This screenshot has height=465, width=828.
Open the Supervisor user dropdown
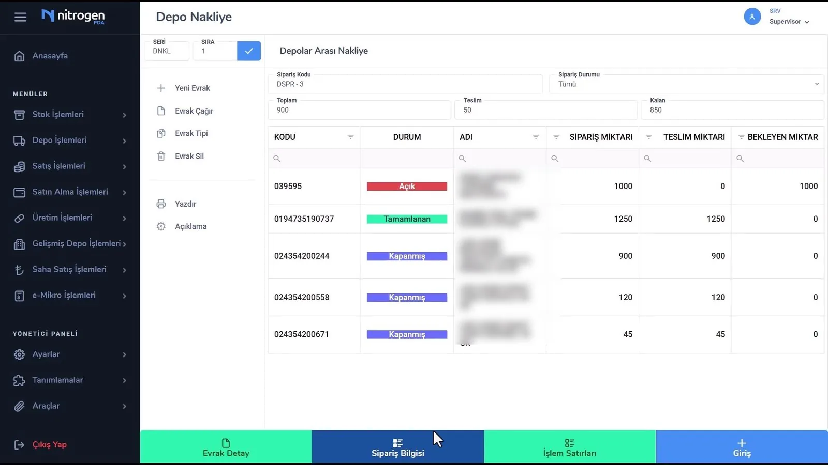789,22
